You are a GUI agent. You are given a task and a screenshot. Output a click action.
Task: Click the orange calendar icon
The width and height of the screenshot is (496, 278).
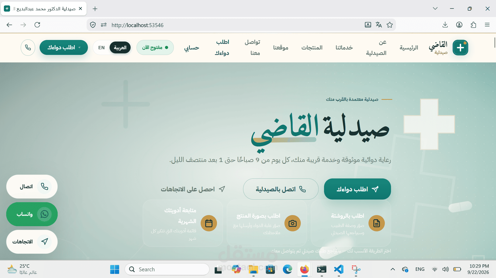tap(209, 223)
